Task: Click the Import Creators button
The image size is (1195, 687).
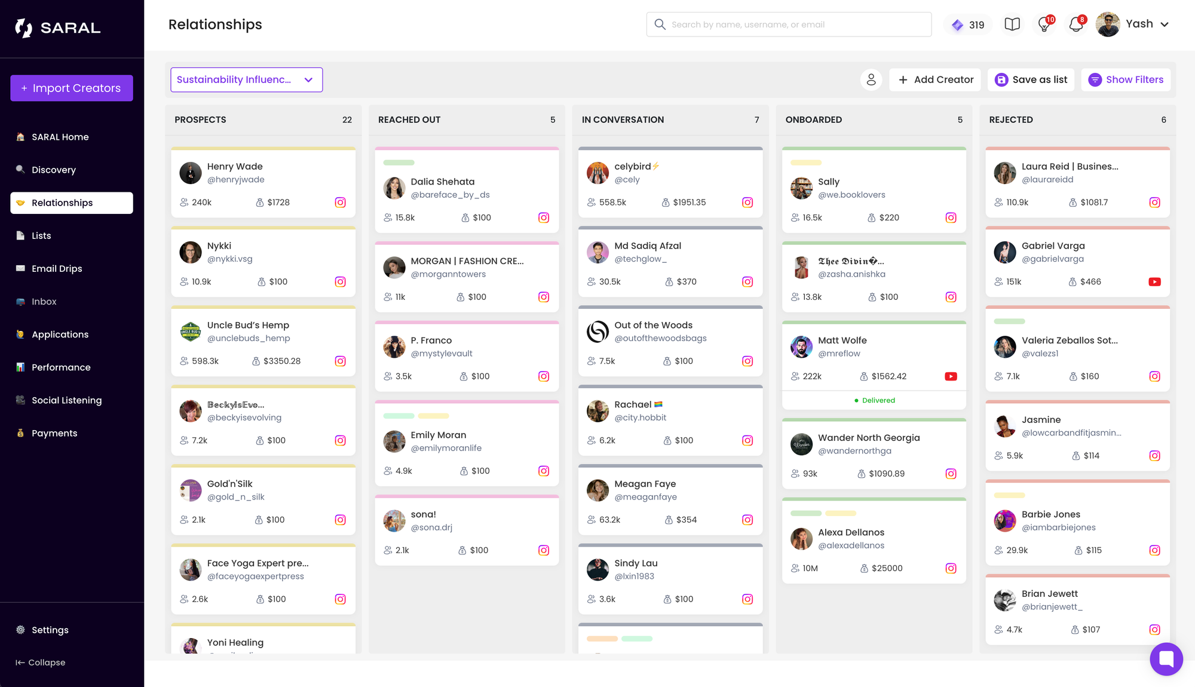Action: click(x=72, y=88)
